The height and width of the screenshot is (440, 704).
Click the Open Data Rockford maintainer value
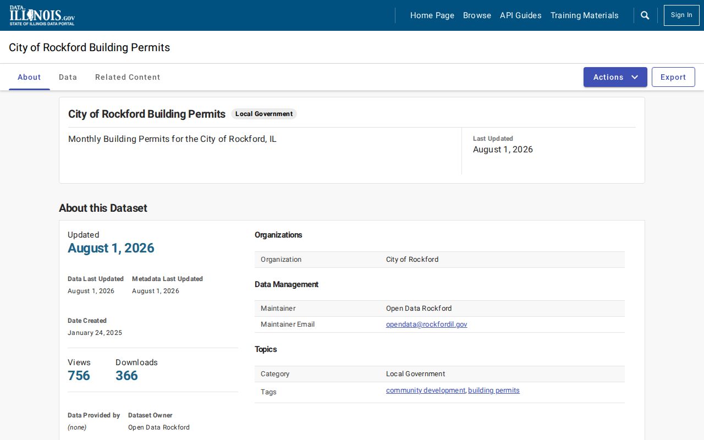coord(419,309)
